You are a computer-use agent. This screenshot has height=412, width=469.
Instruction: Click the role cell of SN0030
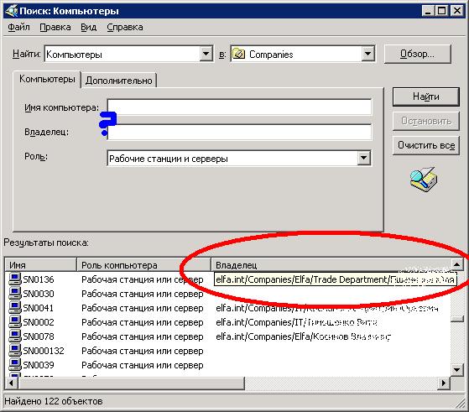[143, 294]
